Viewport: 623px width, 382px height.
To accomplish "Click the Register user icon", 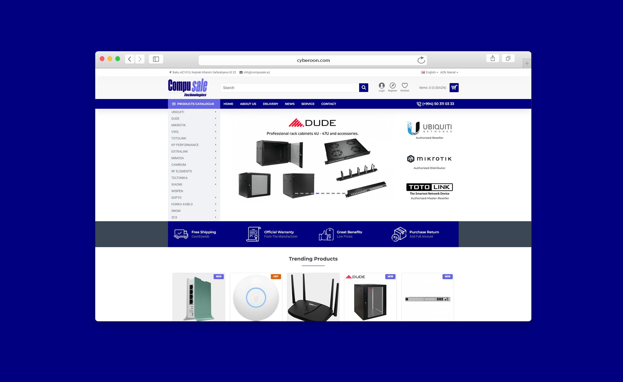I will pos(392,85).
